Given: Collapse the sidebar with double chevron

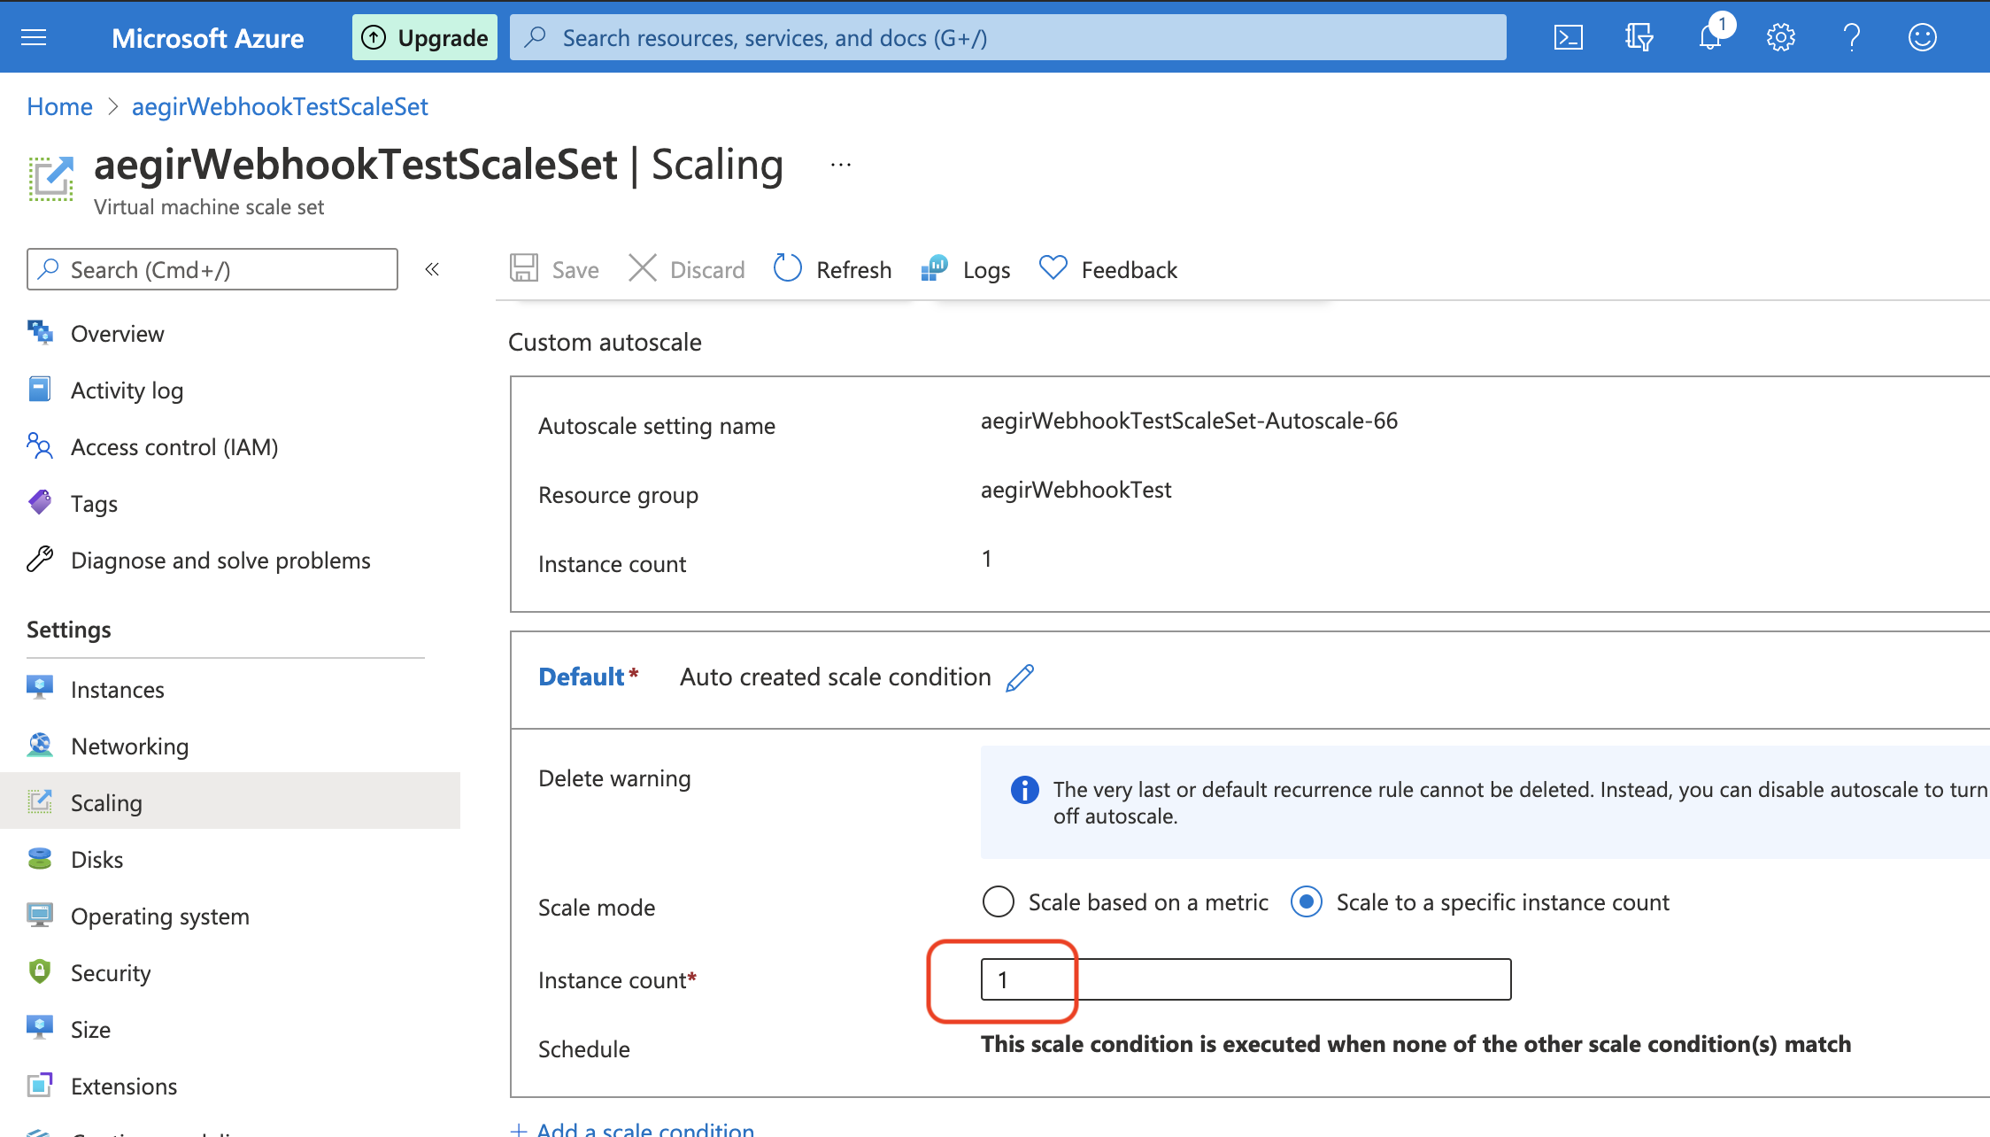Looking at the screenshot, I should click(432, 269).
